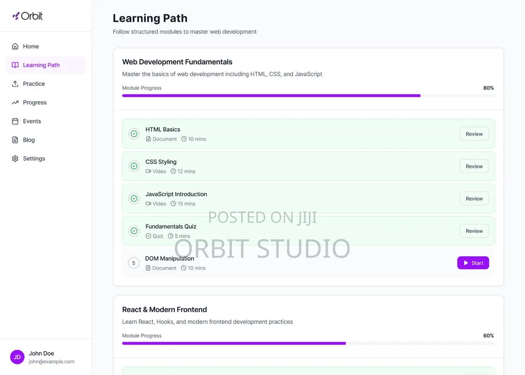Click the HTML Basics completed checkmark
525x375 pixels.
[x=134, y=134]
